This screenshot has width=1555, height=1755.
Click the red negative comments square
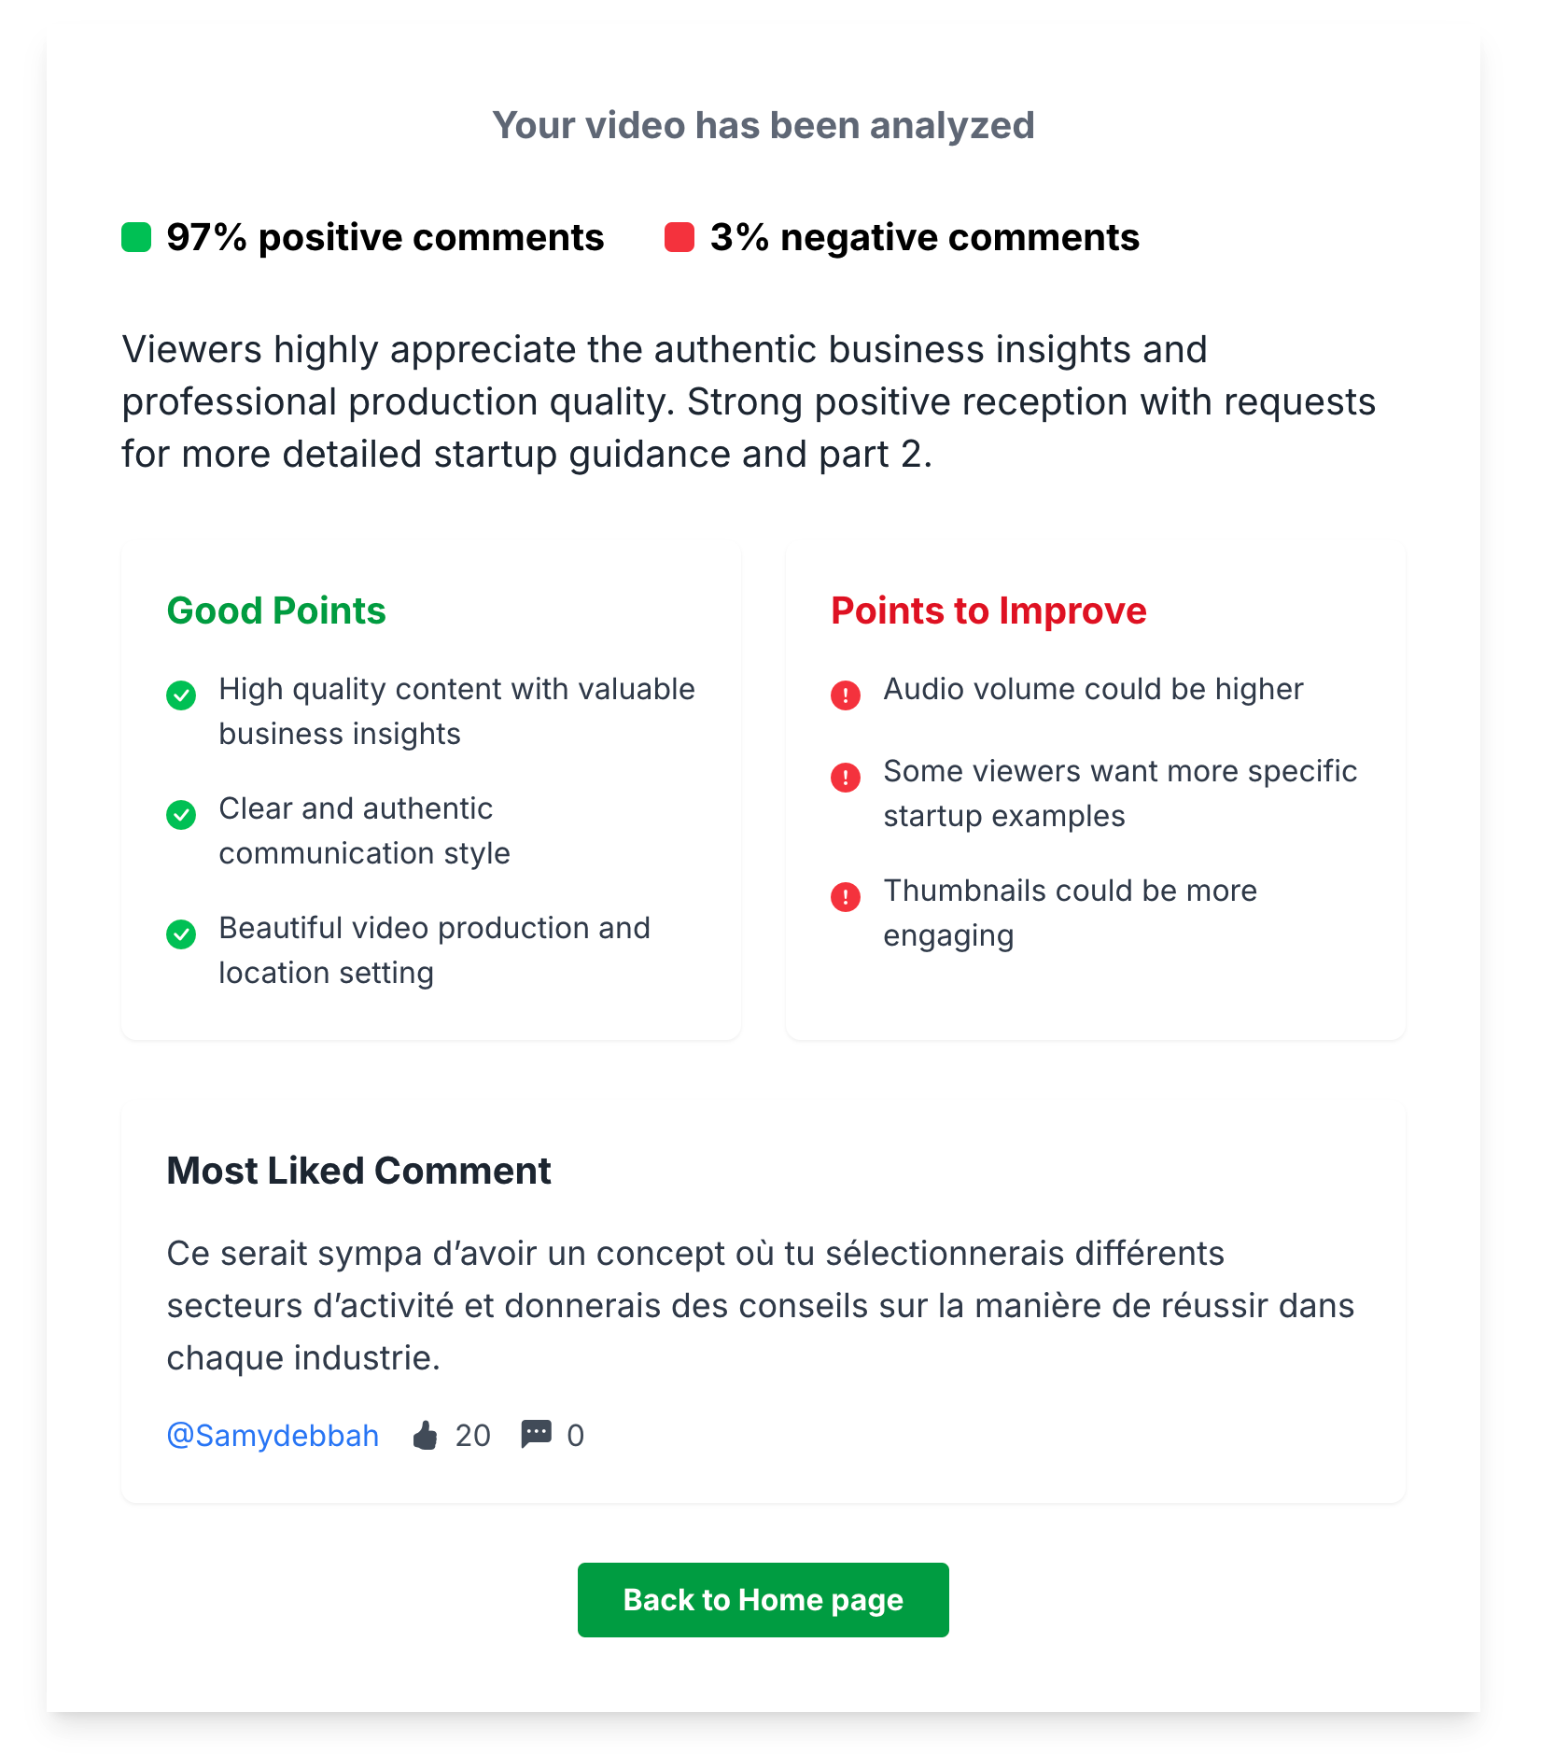[x=679, y=237]
